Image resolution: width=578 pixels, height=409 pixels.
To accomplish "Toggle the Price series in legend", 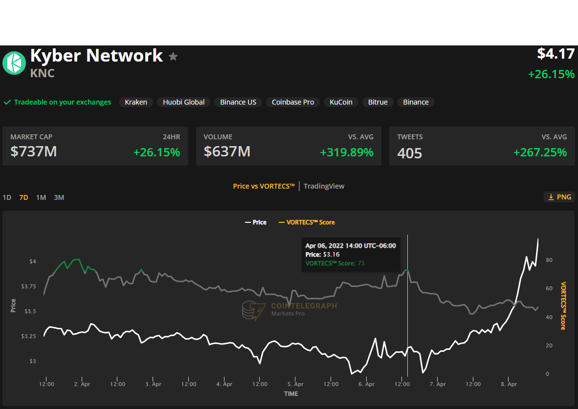I will (255, 222).
